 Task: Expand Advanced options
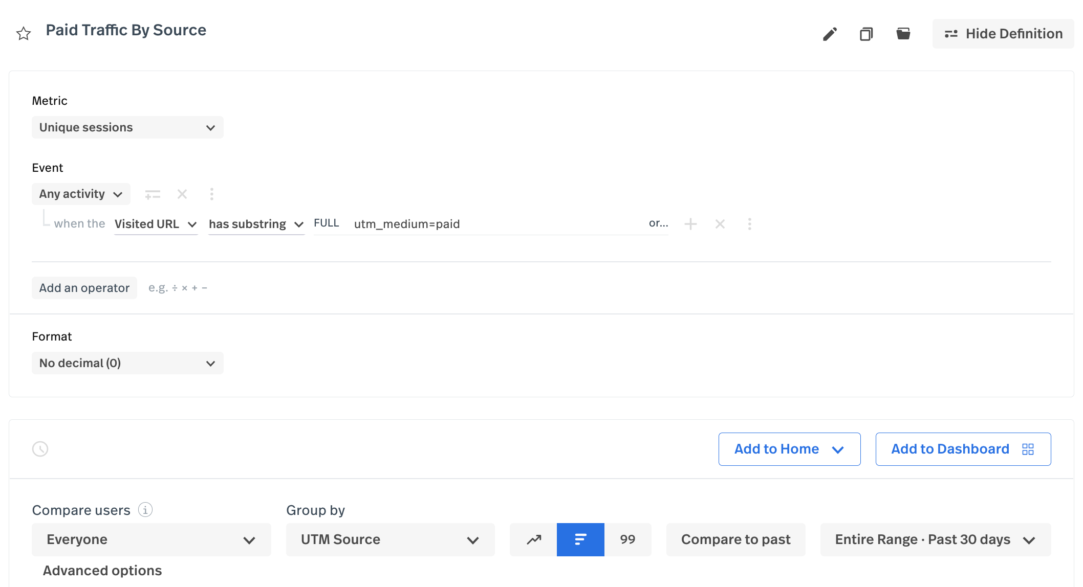click(101, 570)
